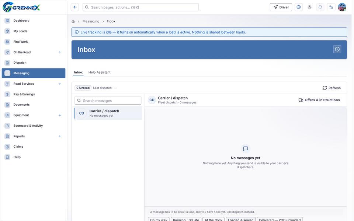Select the Dispatch sidebar icon
354x221 pixels.
point(7,63)
